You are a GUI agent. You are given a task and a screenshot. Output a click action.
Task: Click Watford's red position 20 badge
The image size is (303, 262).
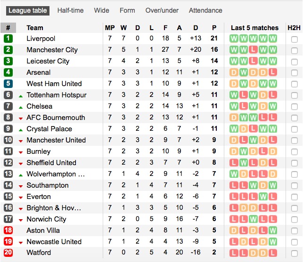8,253
